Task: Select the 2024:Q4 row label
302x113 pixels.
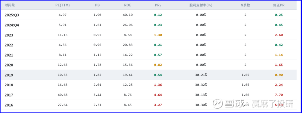Action: point(12,25)
